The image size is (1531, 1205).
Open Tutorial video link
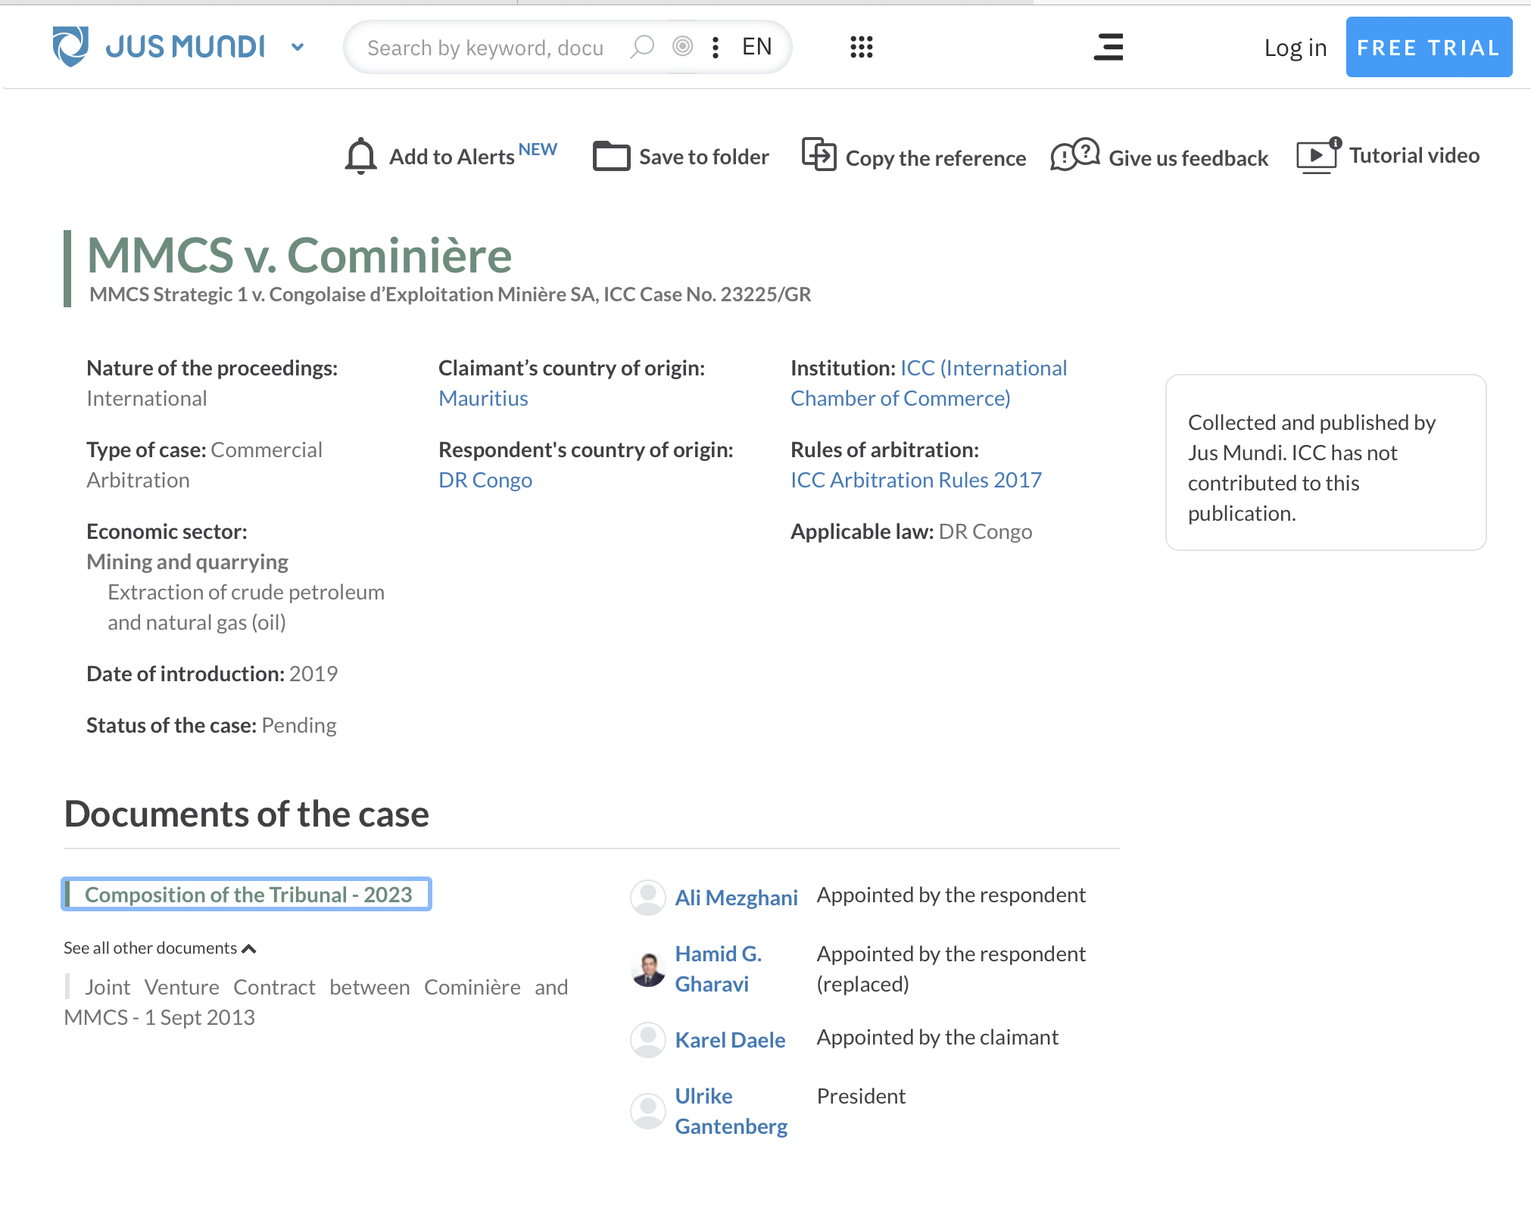coord(1414,155)
